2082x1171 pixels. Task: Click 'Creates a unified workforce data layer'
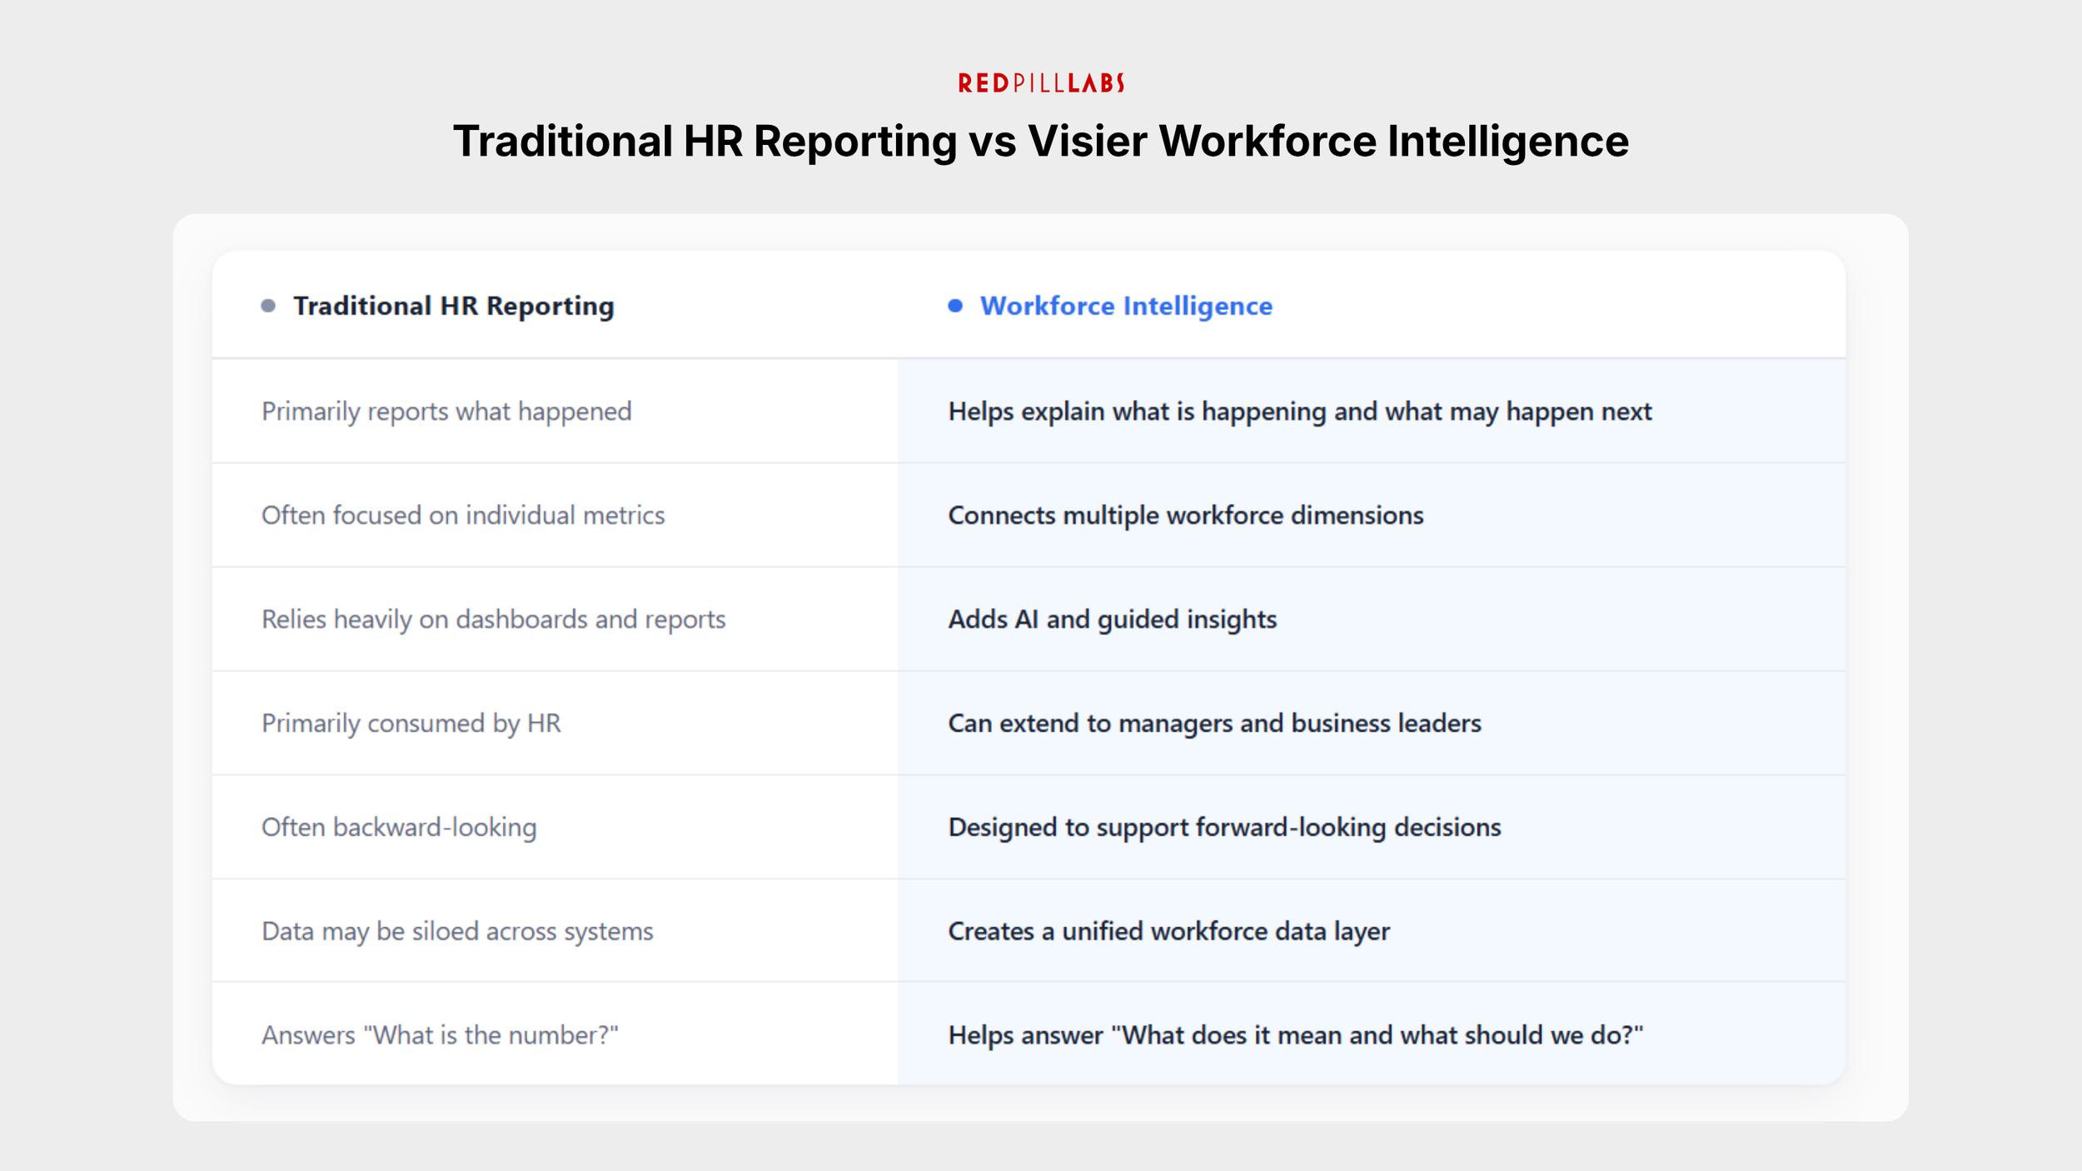click(x=1168, y=931)
